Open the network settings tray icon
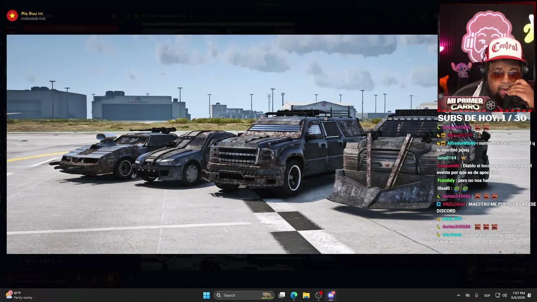 pos(498,295)
